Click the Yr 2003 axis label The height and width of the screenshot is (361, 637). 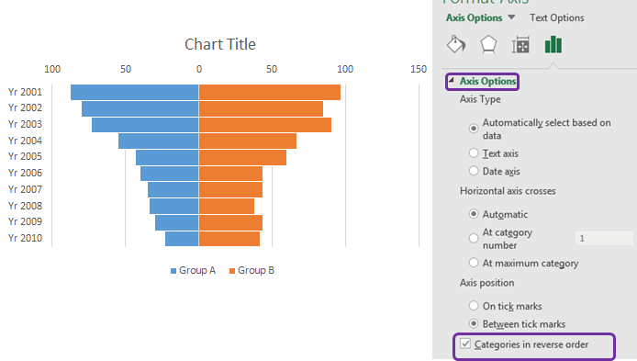pos(25,124)
